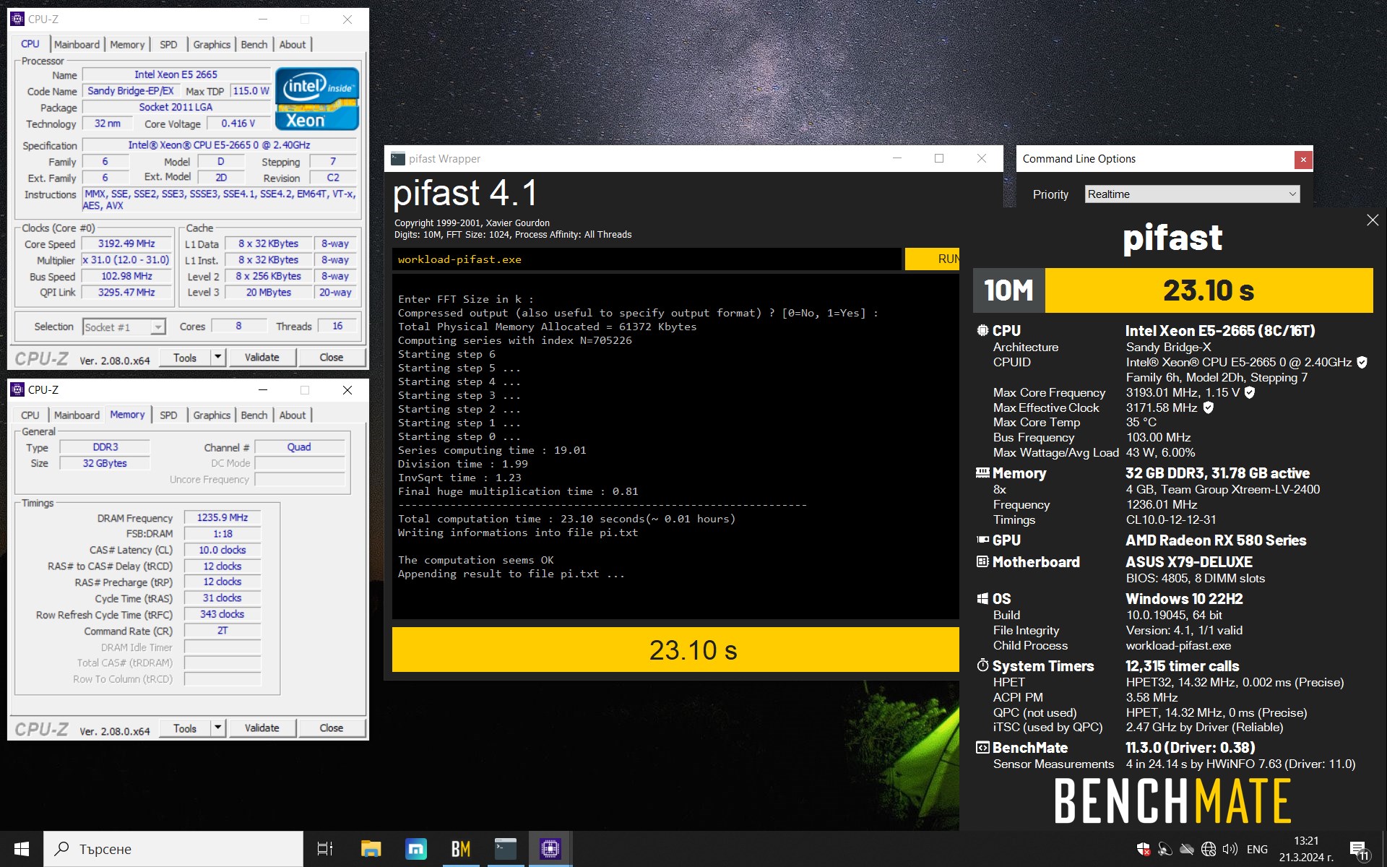
Task: Open onedrive cloud tray icon
Action: click(1187, 849)
